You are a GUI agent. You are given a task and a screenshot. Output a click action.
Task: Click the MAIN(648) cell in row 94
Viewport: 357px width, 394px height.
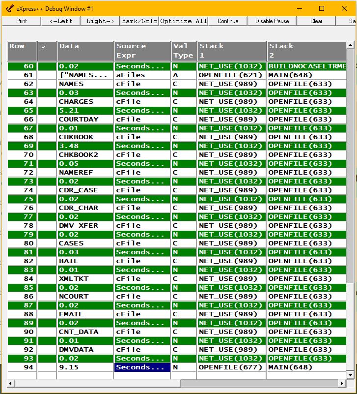[x=306, y=367]
